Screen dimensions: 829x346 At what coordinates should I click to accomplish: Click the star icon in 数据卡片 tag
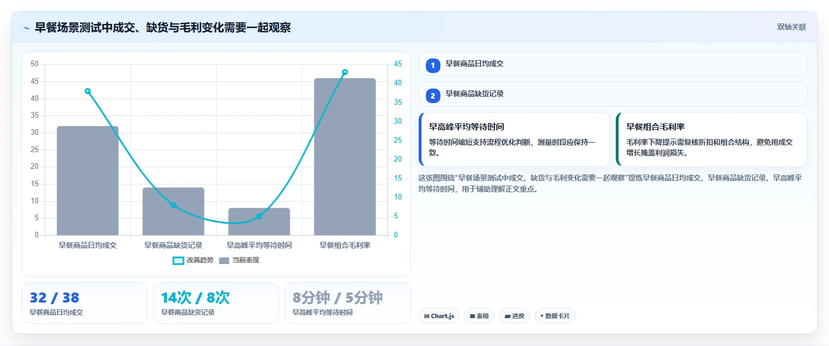coord(542,316)
